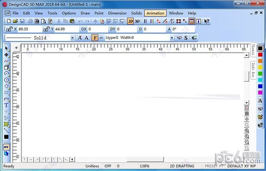Open the Window menu
Screen dimensions: 266x171
click(x=176, y=13)
